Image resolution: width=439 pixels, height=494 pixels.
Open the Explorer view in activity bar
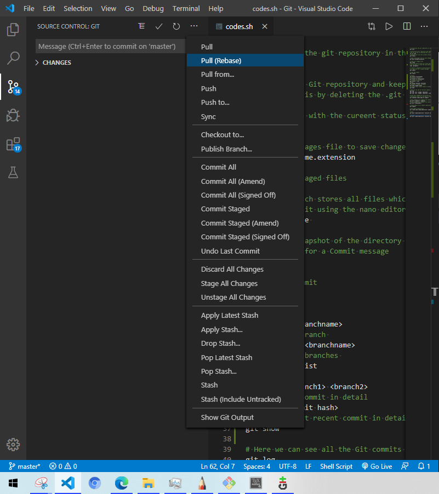tap(13, 29)
